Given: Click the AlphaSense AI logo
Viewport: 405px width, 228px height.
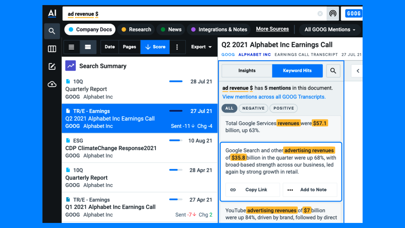Looking at the screenshot, I should (52, 13).
